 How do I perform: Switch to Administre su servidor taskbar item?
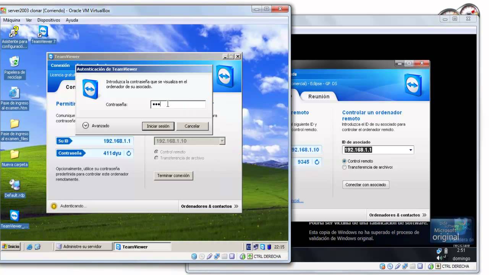coord(84,247)
